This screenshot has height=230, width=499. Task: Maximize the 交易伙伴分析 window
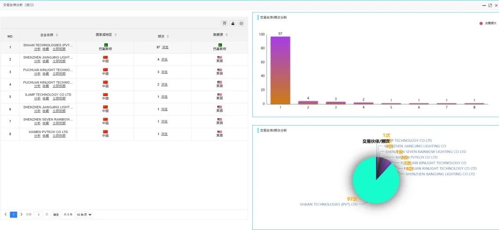click(490, 5)
